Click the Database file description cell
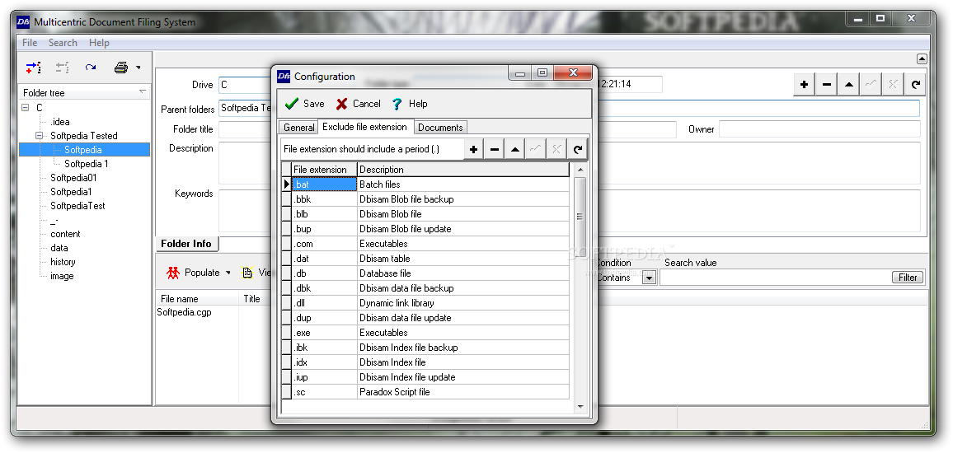The image size is (953, 453). pos(463,273)
